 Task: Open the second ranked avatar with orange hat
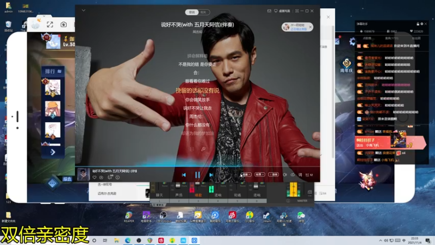(52, 109)
